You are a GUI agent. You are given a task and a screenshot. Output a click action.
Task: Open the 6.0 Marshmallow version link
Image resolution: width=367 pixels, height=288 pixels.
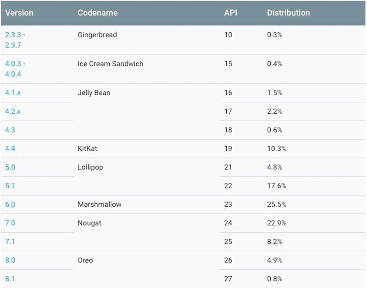[x=10, y=205]
